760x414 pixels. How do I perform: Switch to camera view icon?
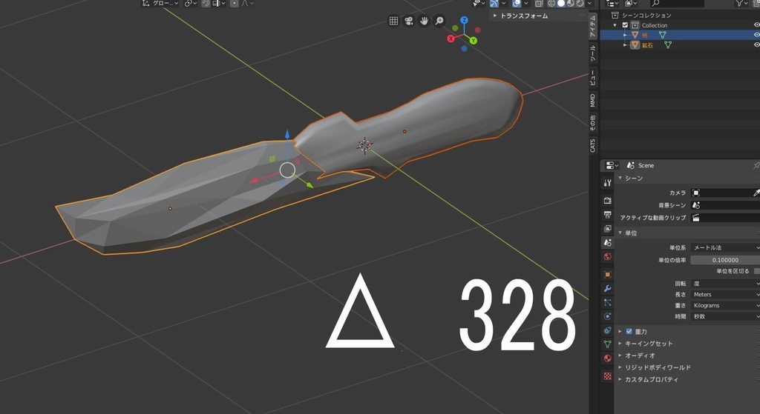pyautogui.click(x=409, y=21)
